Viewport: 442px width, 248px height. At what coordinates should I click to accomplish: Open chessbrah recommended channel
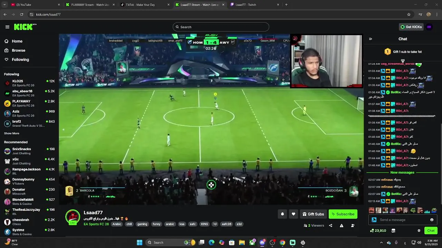coord(29,221)
